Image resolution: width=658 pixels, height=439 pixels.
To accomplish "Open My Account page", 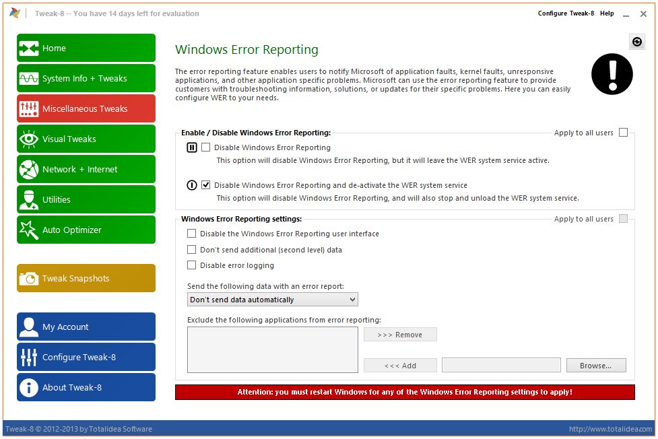I will tap(86, 327).
